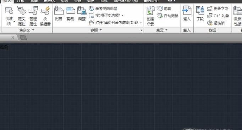Insert a Field (字段)
The height and width of the screenshot is (130, 242).
coord(200,13)
